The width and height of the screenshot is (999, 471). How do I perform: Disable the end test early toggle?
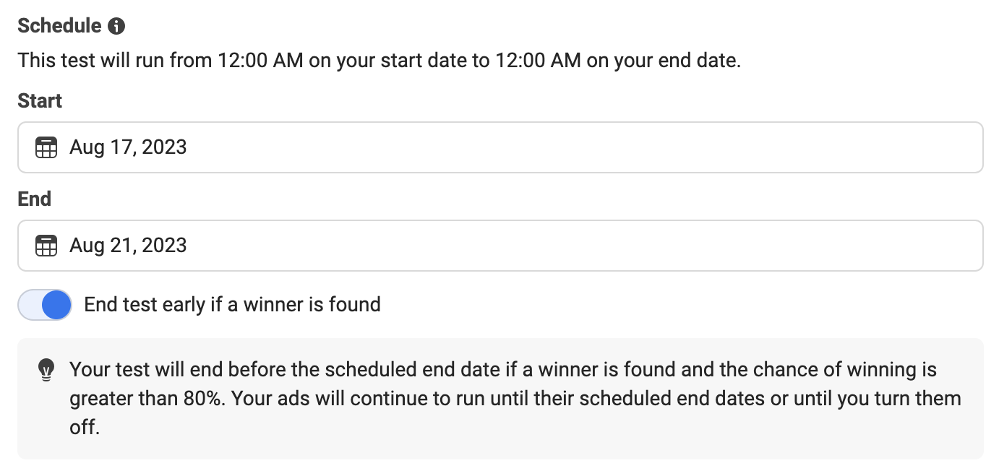[x=45, y=305]
